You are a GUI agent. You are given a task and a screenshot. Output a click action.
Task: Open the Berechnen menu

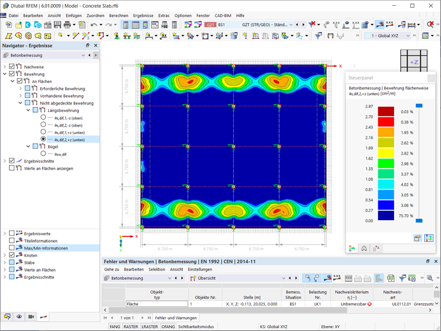(x=118, y=15)
